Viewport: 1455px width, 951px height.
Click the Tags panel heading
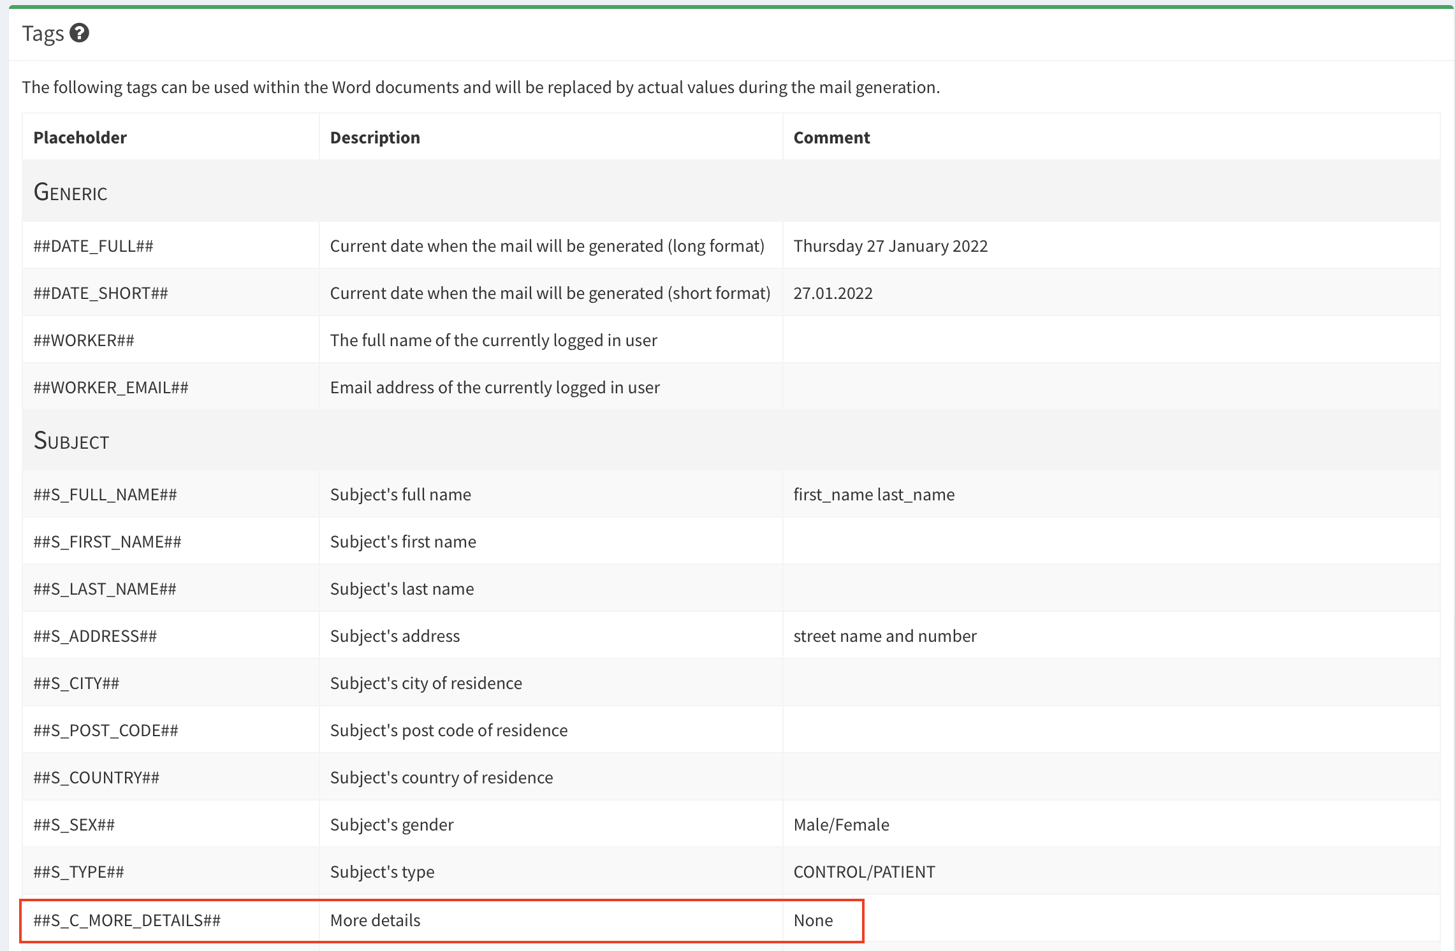point(43,33)
